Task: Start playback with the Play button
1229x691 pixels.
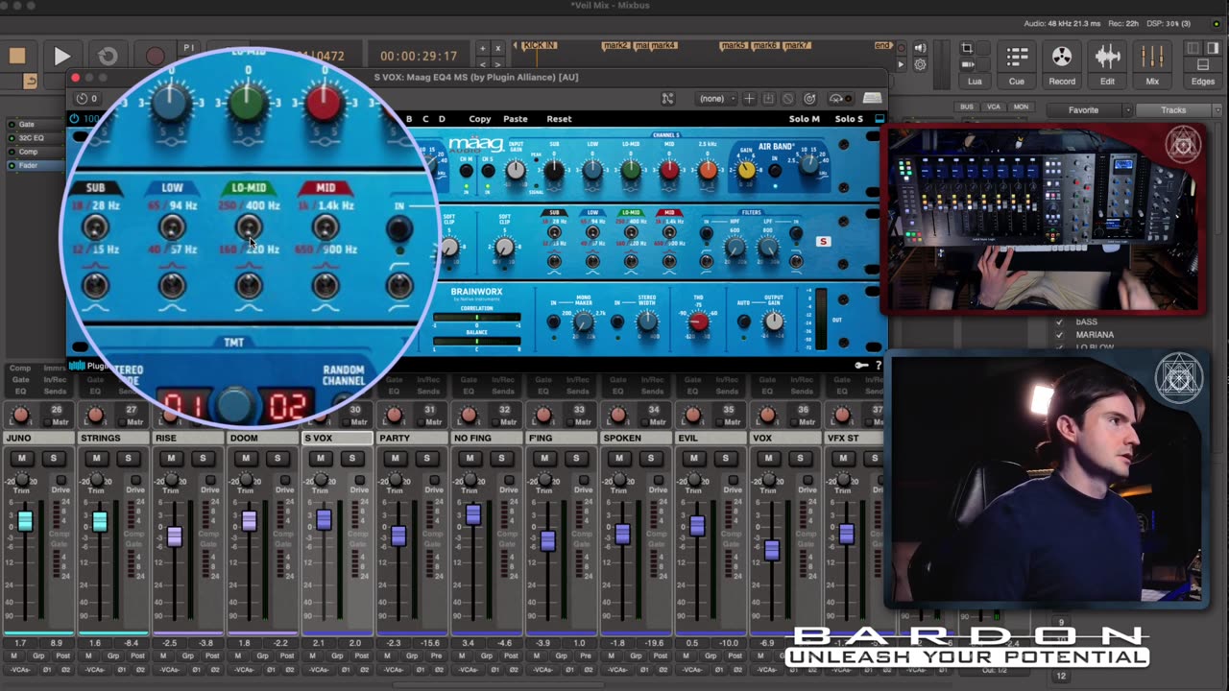Action: click(x=61, y=57)
